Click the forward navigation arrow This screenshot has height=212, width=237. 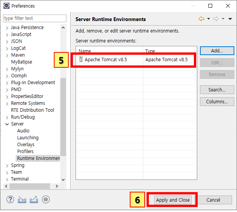[x=216, y=19]
